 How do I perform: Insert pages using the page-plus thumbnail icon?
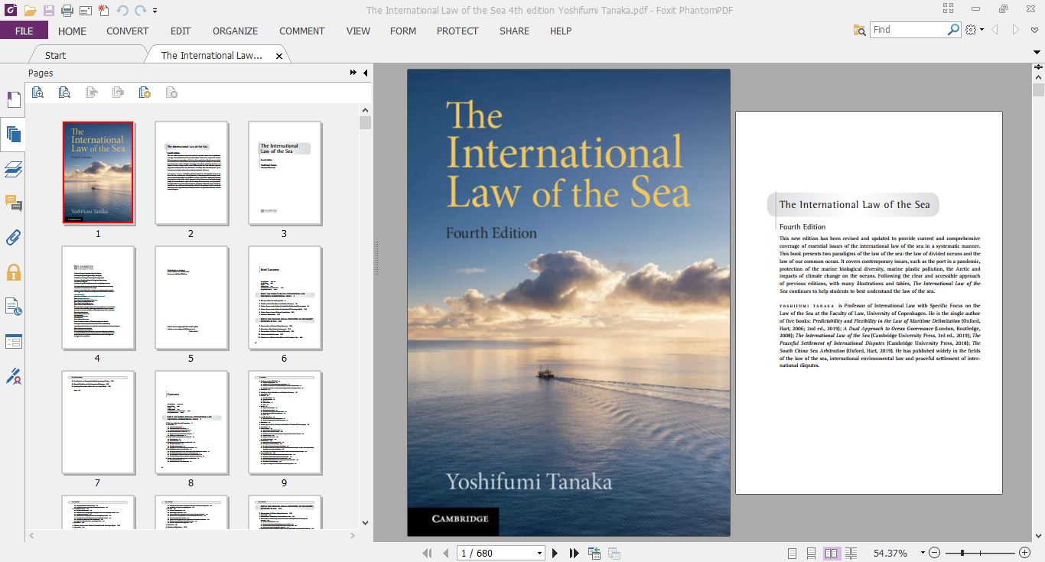[145, 93]
